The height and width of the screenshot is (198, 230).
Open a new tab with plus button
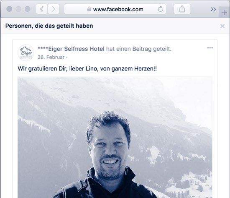224,13
